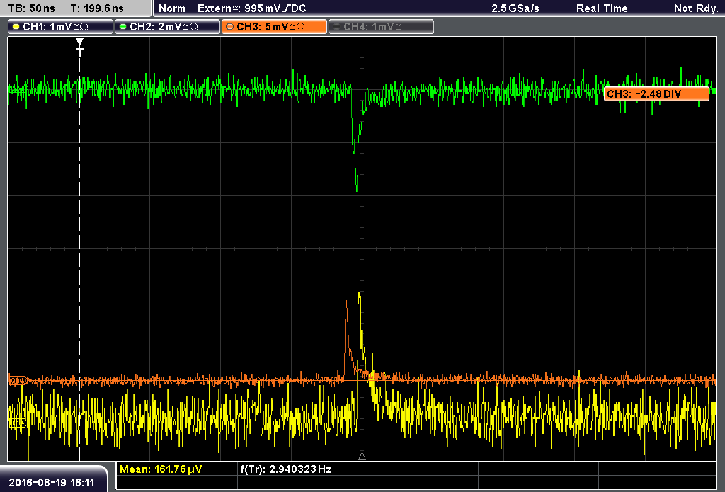725x492 pixels.
Task: Click the orange CH3 ground-level marker at left edge
Action: pos(18,380)
